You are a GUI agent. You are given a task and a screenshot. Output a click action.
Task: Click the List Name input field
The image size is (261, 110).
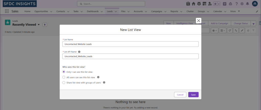tap(130, 44)
